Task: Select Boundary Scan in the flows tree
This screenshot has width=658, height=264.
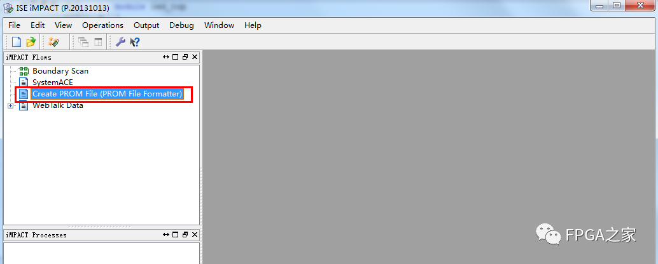Action: click(x=60, y=71)
